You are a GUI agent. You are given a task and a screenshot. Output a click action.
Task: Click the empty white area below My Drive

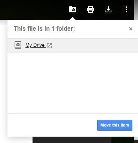click(x=73, y=83)
